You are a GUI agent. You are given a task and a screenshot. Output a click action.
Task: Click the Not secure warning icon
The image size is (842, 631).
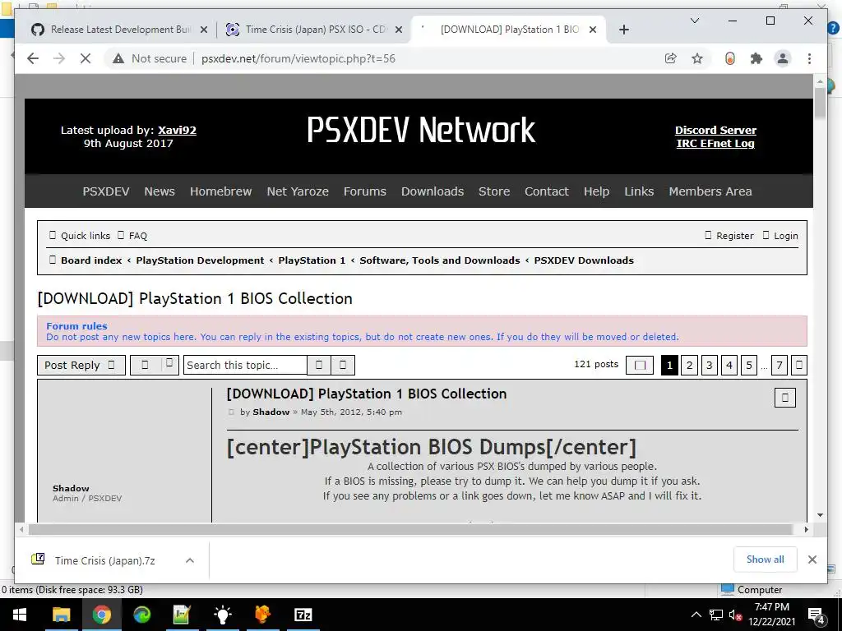point(118,58)
